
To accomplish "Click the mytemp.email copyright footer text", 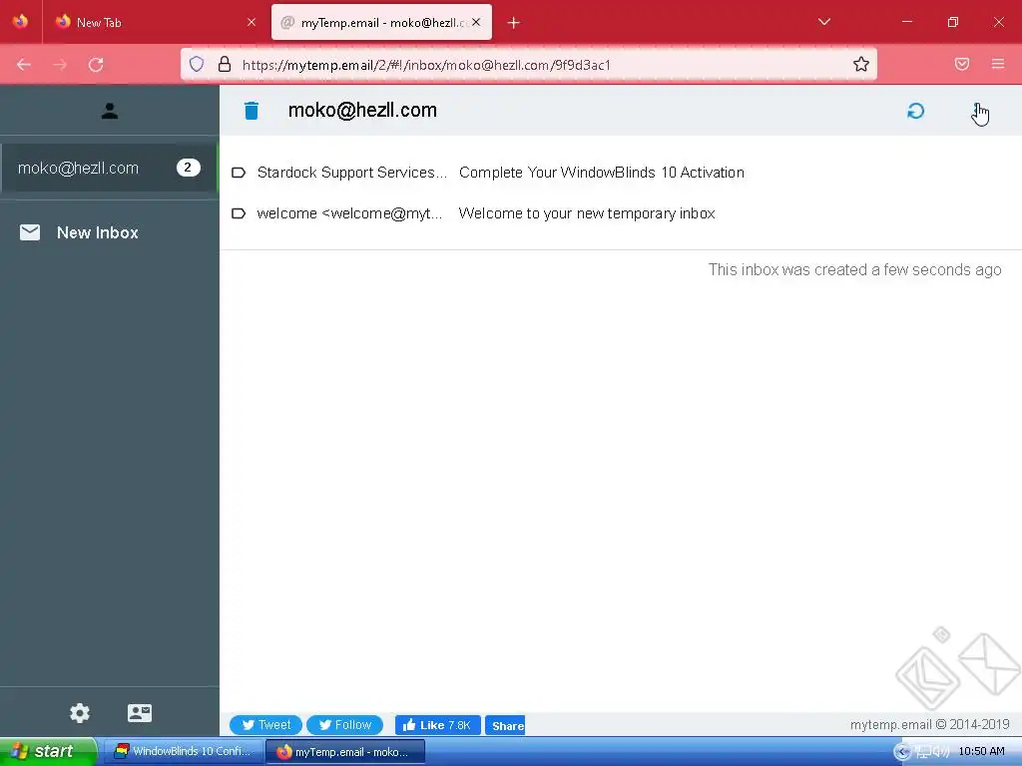I will point(929,724).
